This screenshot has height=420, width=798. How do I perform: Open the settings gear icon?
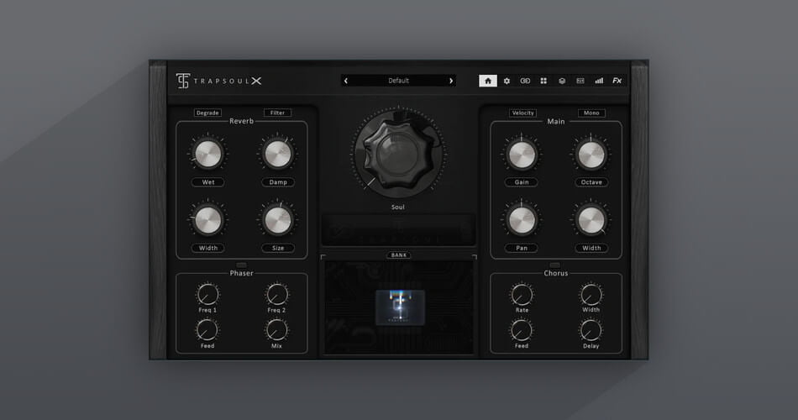[x=507, y=81]
